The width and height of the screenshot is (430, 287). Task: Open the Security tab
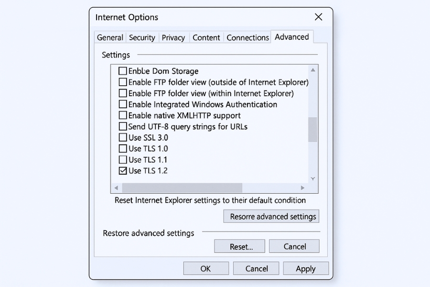pyautogui.click(x=142, y=37)
